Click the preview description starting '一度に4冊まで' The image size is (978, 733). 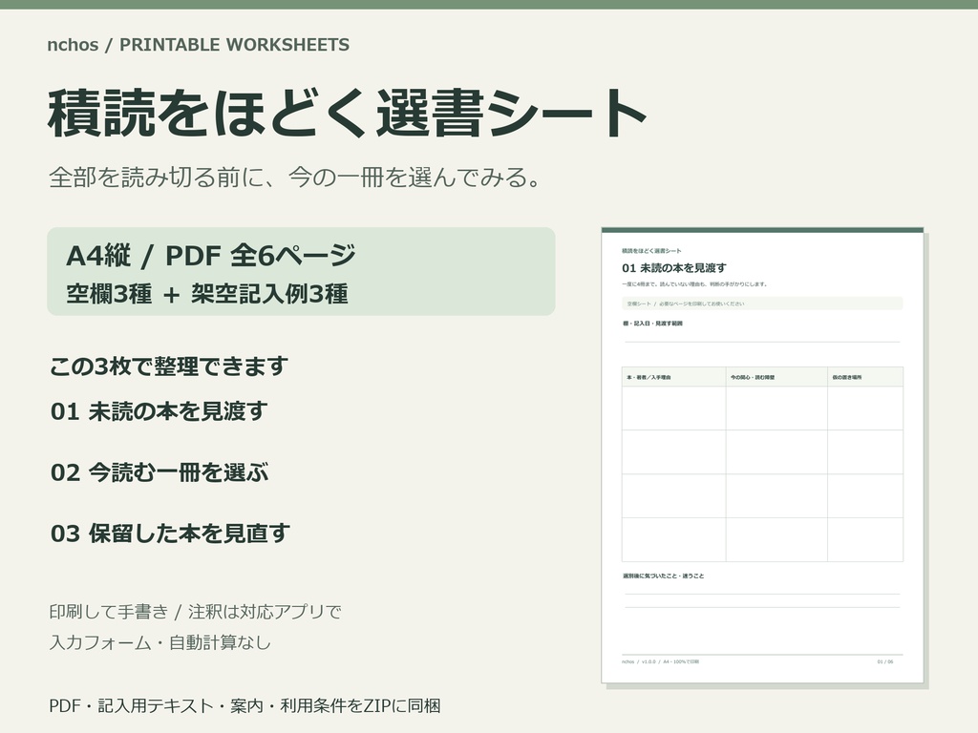coord(694,284)
